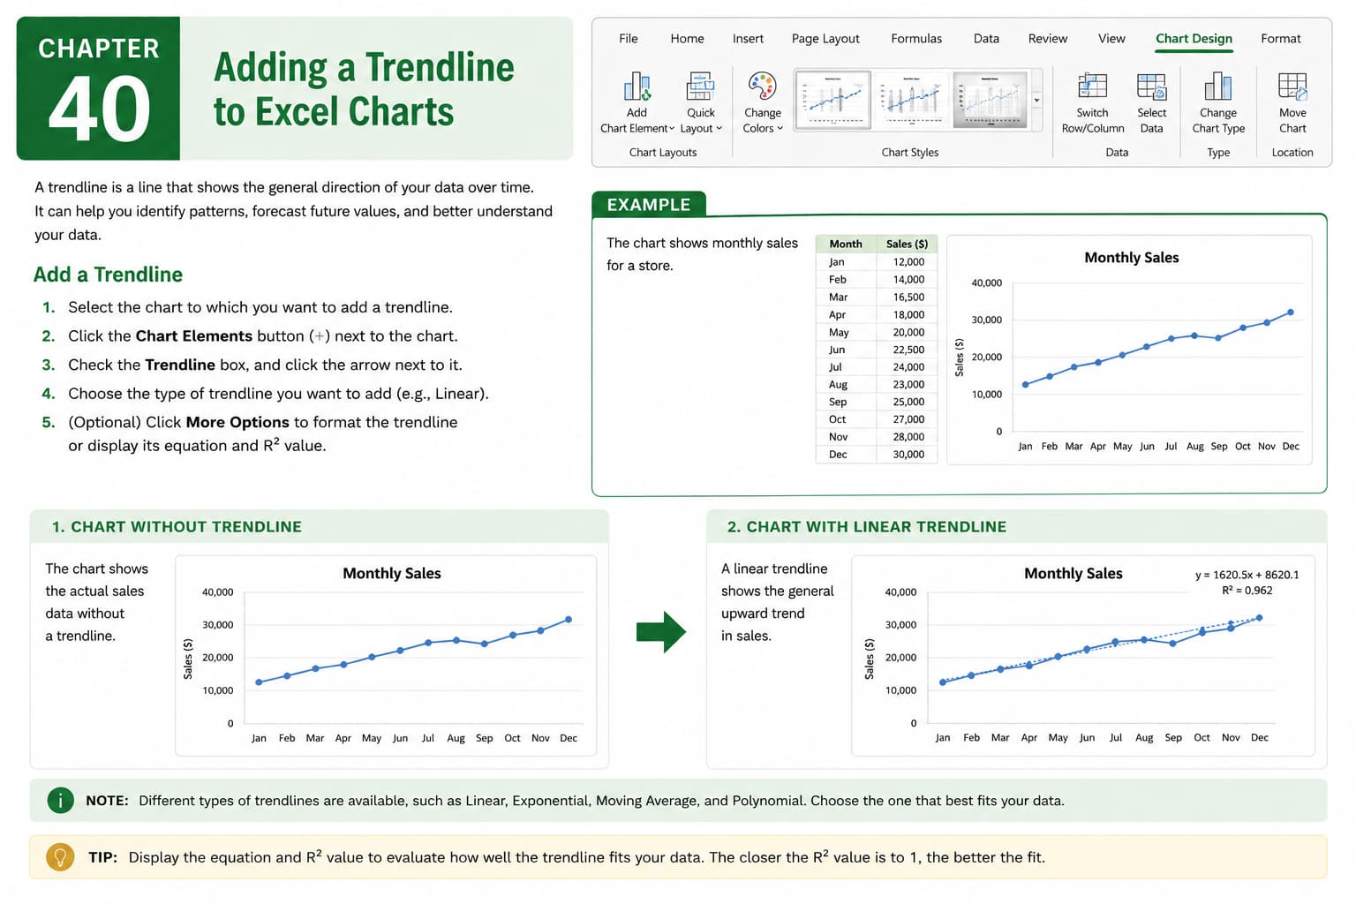
Task: Click Monthly Sales title in chart without trendline
Action: [x=391, y=574]
